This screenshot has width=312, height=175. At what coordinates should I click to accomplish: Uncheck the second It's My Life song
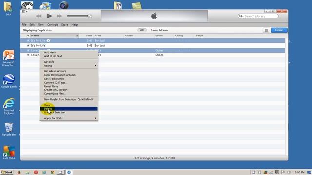28,45
